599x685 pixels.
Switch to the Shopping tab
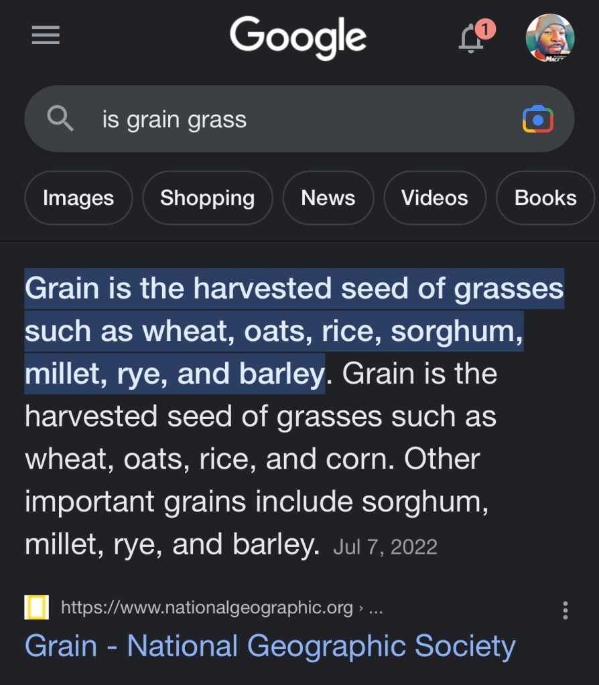click(207, 198)
